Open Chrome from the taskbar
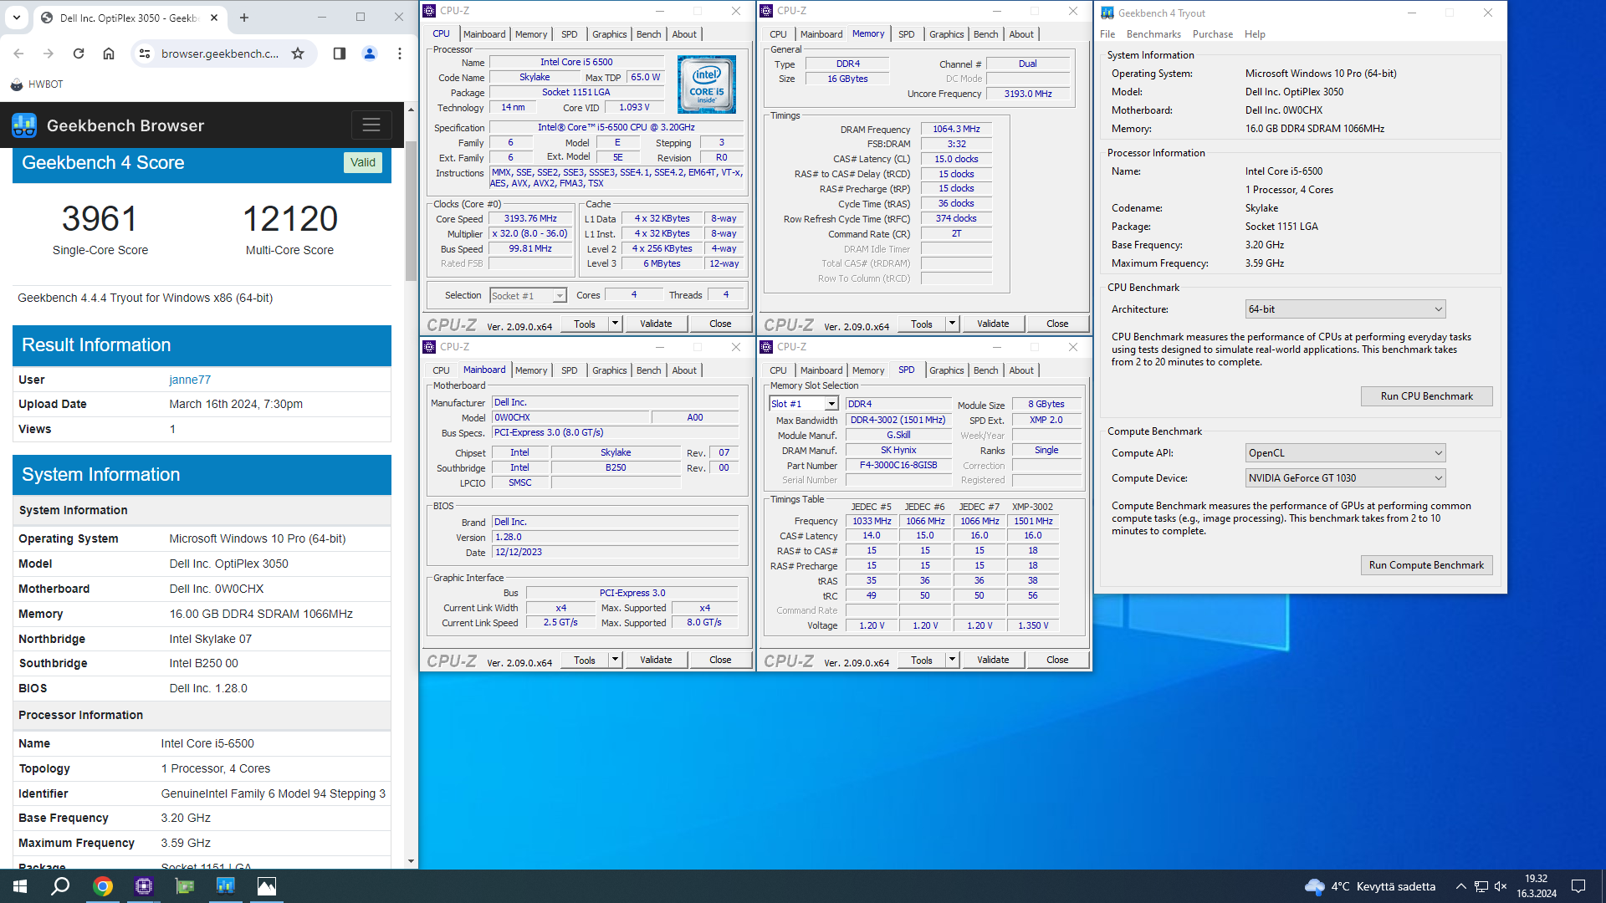The width and height of the screenshot is (1606, 903). tap(103, 886)
